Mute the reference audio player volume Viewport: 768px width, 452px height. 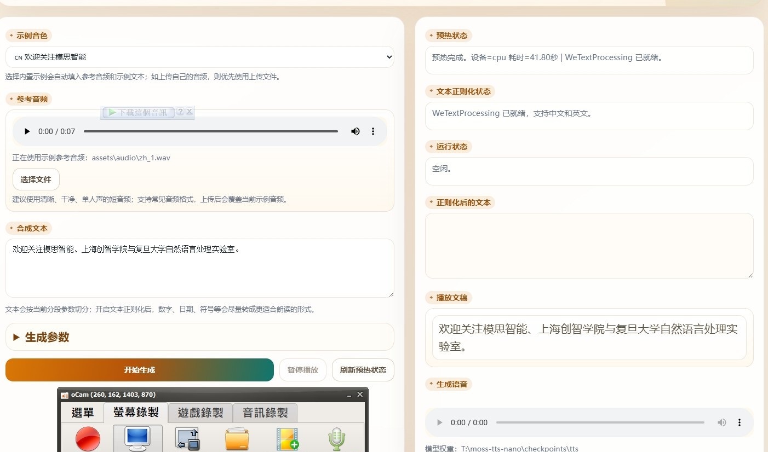coord(356,131)
